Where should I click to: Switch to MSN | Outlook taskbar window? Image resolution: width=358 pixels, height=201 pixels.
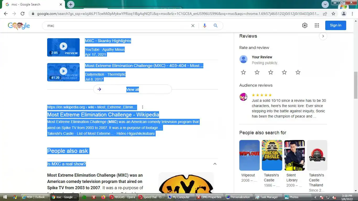pos(35,197)
